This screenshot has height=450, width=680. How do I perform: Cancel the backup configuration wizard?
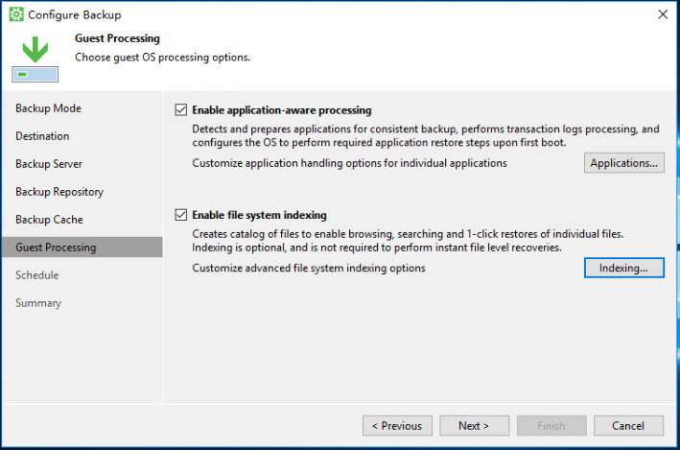pos(628,426)
